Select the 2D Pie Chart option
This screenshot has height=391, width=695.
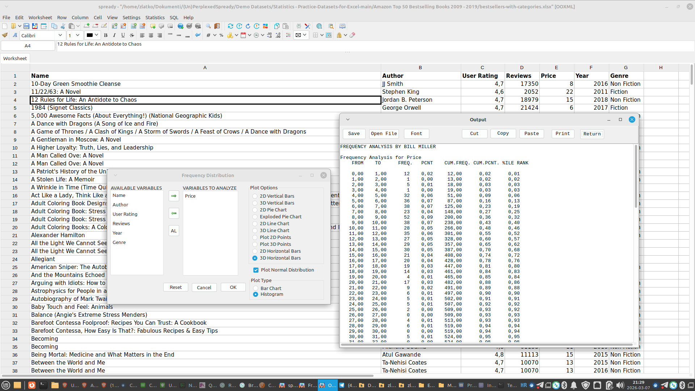pos(255,210)
